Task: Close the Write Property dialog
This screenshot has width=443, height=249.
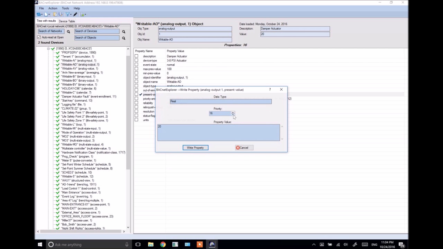Action: (281, 90)
